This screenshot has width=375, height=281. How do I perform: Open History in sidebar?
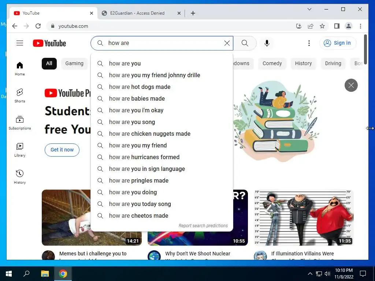click(x=20, y=177)
